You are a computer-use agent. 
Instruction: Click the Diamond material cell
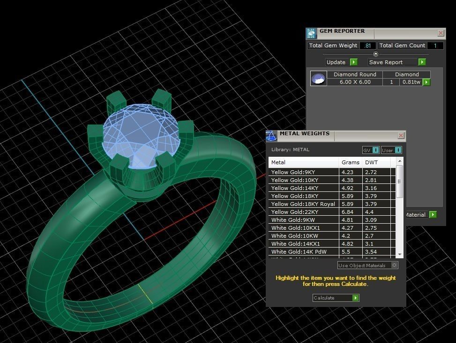tap(407, 74)
